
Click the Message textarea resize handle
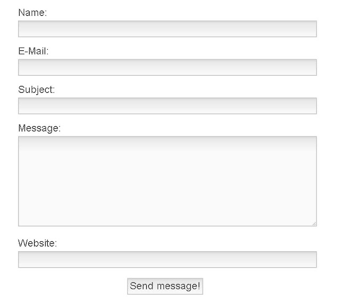[x=314, y=224]
